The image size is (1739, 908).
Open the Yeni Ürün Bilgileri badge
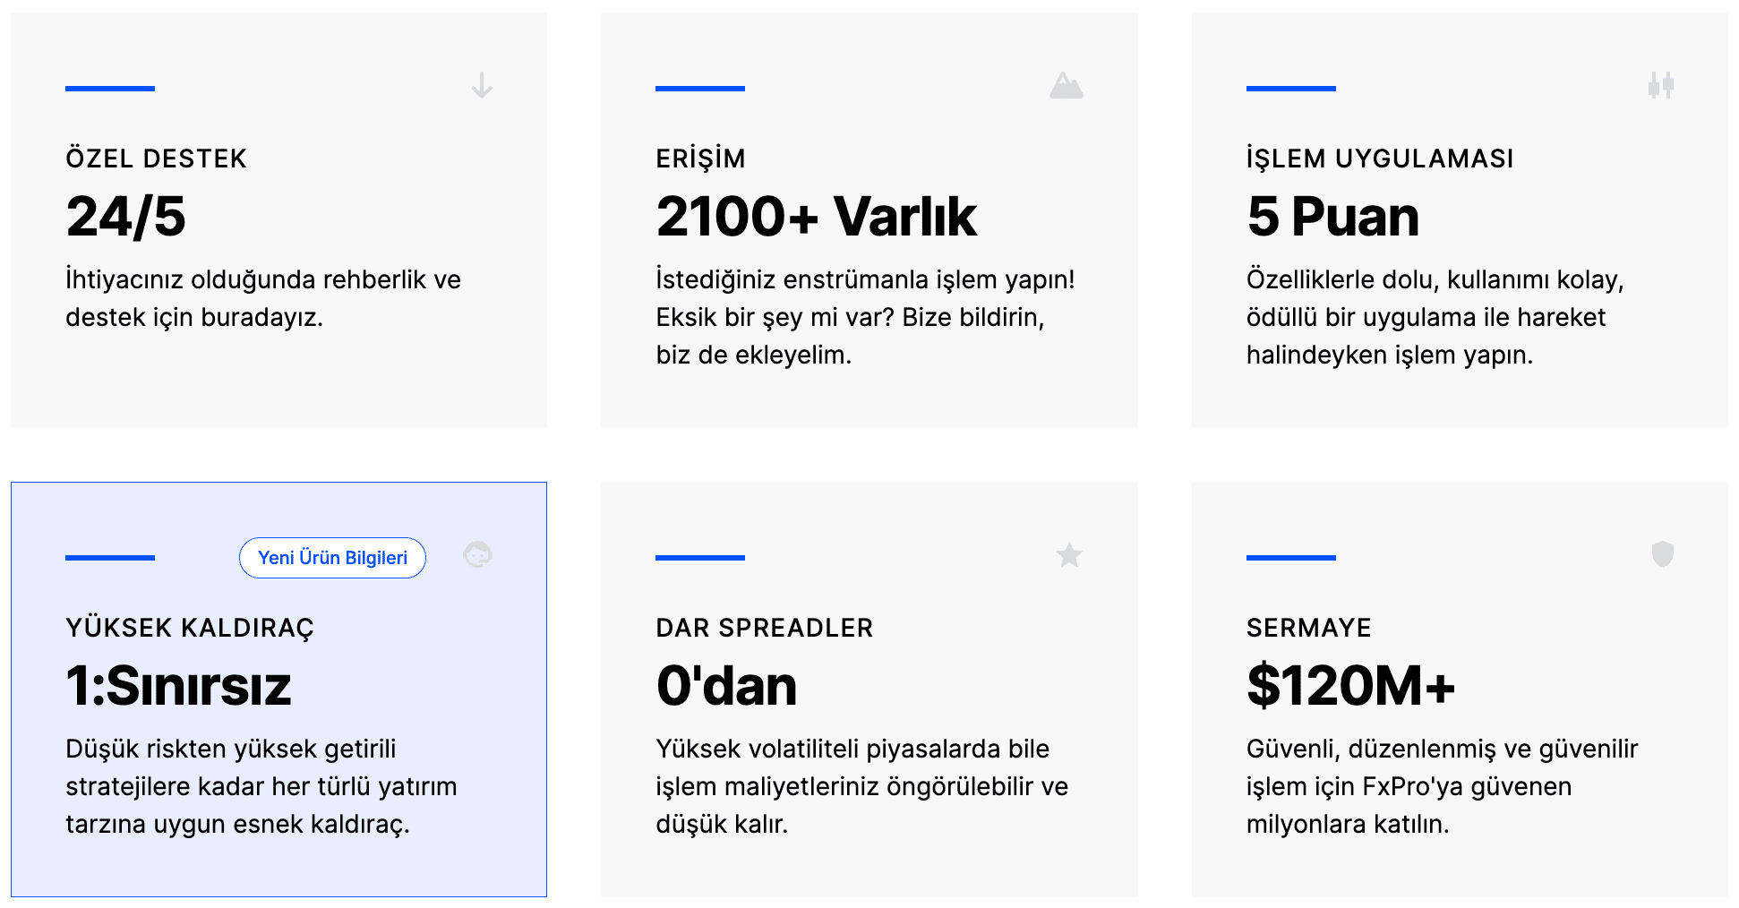[x=332, y=558]
